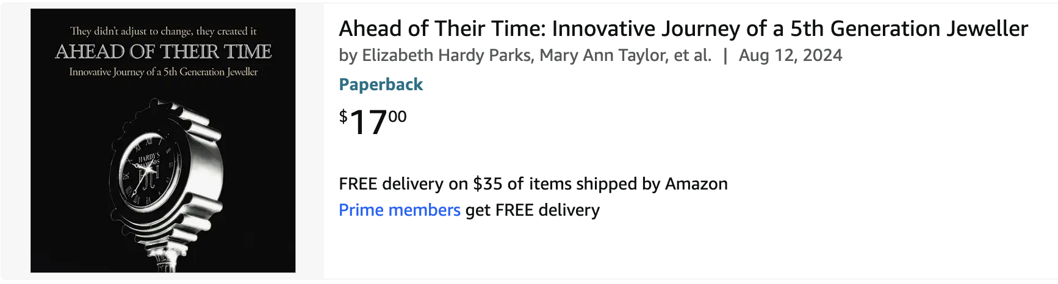Click the cover tagline "They didn't adjust to change"
1058x284 pixels.
(x=164, y=30)
